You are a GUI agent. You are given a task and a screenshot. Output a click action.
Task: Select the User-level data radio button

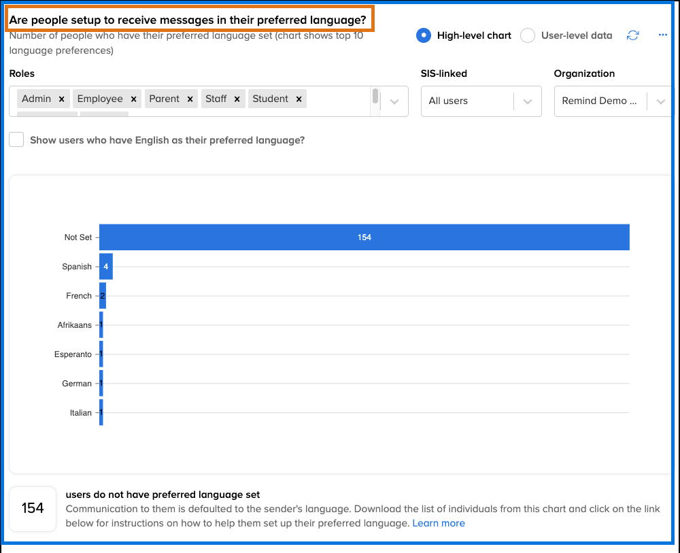point(528,35)
